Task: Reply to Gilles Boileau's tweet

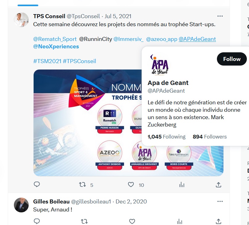Action: click(37, 221)
